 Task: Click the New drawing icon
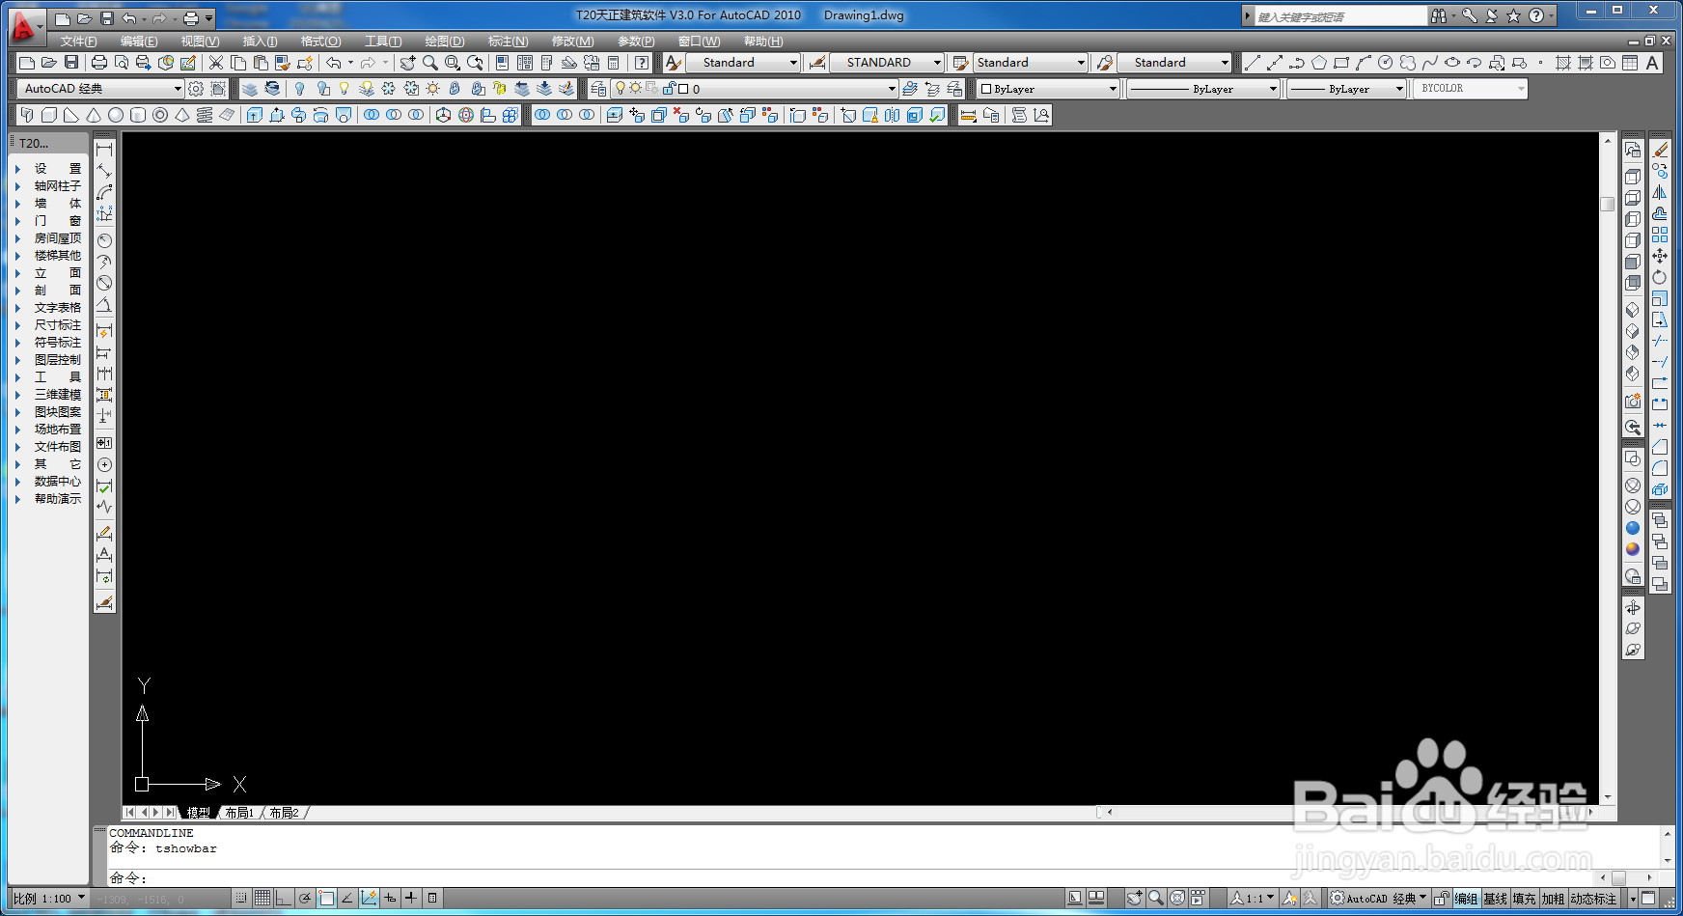[27, 63]
